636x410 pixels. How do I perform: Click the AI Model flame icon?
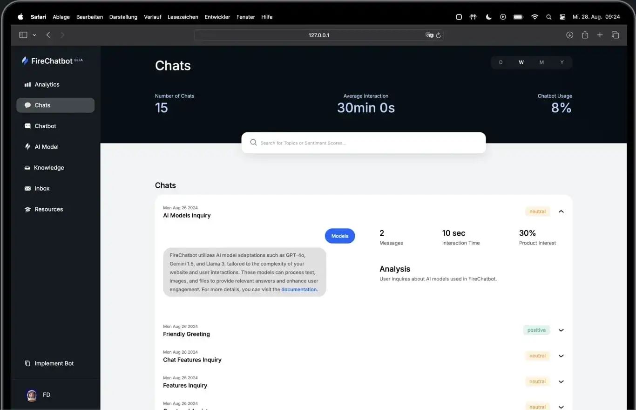27,147
